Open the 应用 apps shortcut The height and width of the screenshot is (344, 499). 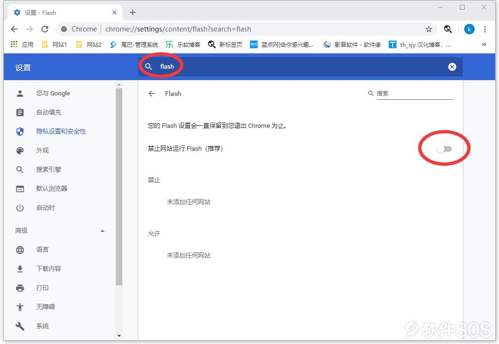[x=22, y=44]
